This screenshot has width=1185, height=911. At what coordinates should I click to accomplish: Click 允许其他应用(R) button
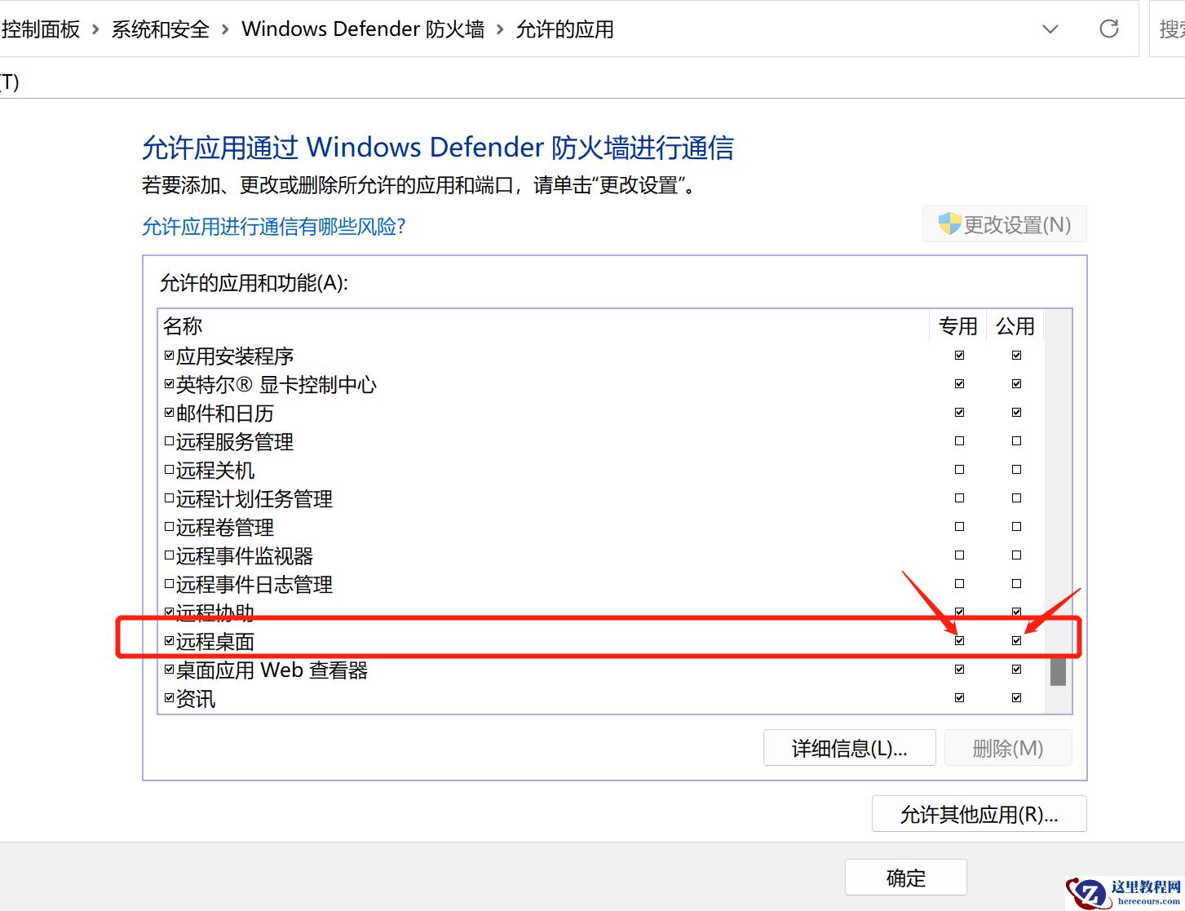coord(979,813)
